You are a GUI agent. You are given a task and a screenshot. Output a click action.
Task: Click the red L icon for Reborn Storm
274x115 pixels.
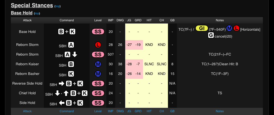[x=98, y=45]
